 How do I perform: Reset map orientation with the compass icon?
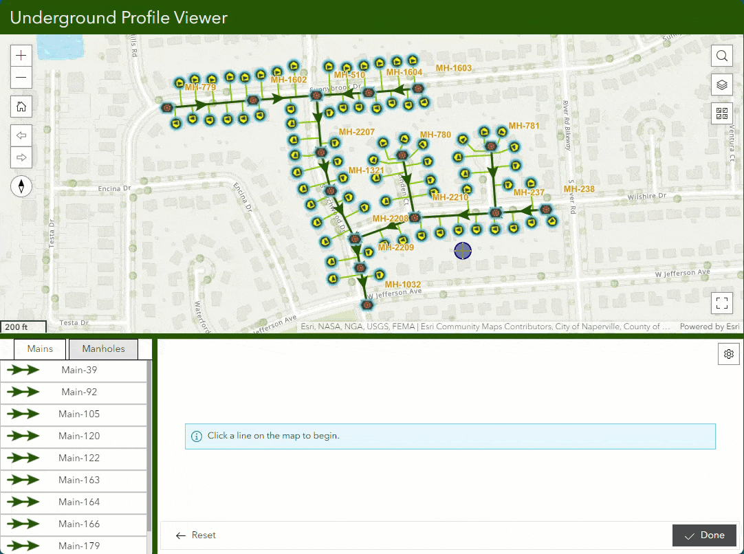coord(21,186)
